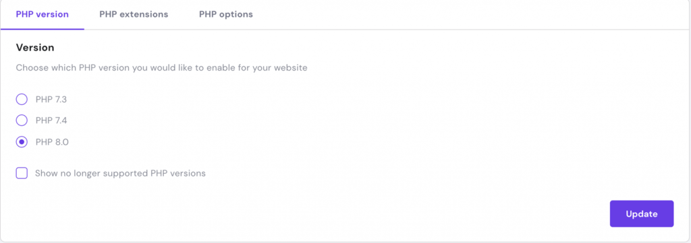Click the 'PHP 8.0' label text
691x243 pixels.
(x=52, y=142)
